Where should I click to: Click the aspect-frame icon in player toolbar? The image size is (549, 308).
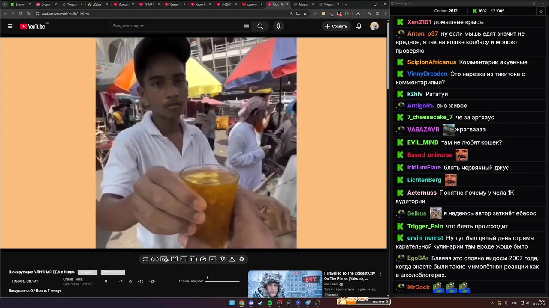click(x=184, y=259)
